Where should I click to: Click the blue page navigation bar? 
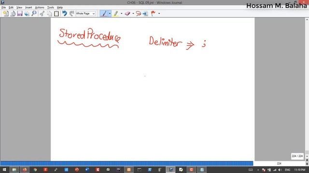coord(126,163)
